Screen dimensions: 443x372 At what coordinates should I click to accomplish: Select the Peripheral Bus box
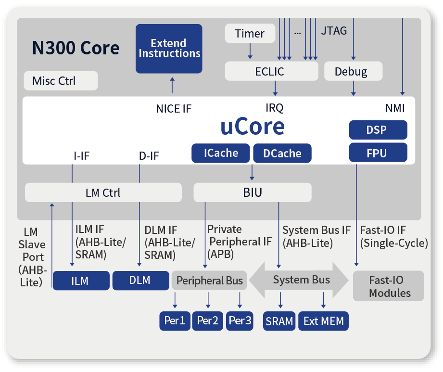[x=209, y=281]
